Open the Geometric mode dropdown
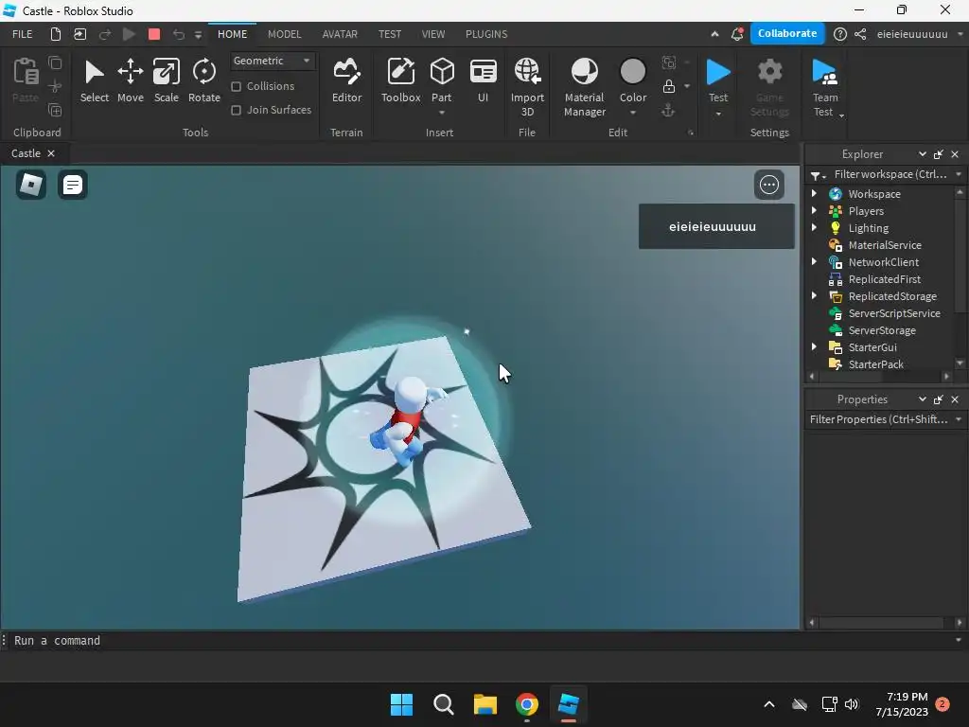Image resolution: width=969 pixels, height=727 pixels. click(272, 61)
